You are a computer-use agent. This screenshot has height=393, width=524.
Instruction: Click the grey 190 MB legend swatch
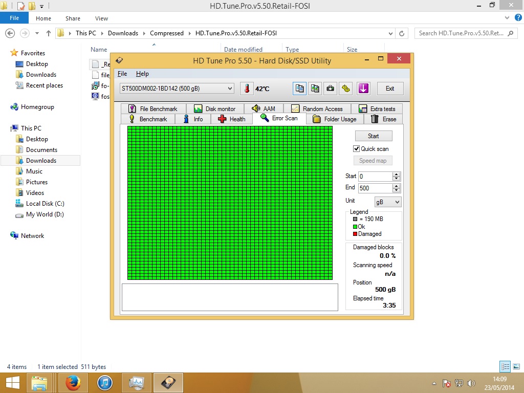tap(355, 219)
